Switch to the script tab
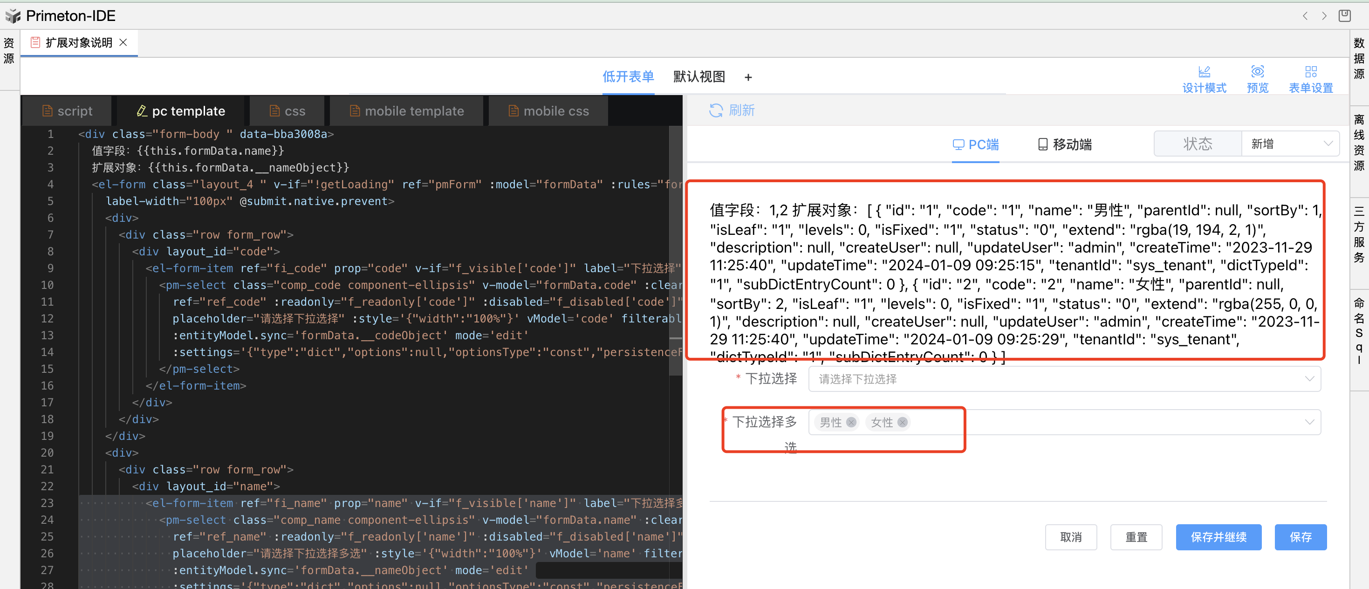The height and width of the screenshot is (589, 1369). click(x=67, y=111)
